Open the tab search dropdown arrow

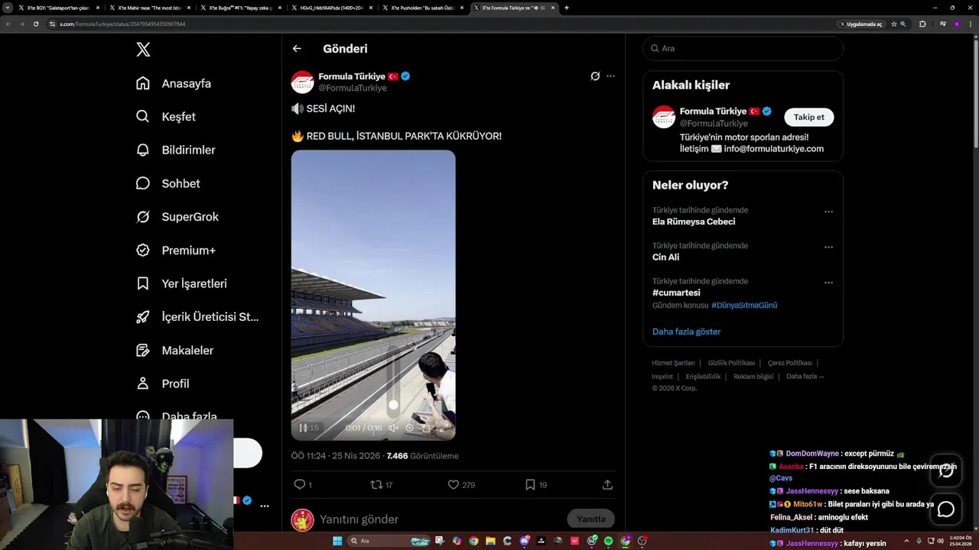pos(7,8)
